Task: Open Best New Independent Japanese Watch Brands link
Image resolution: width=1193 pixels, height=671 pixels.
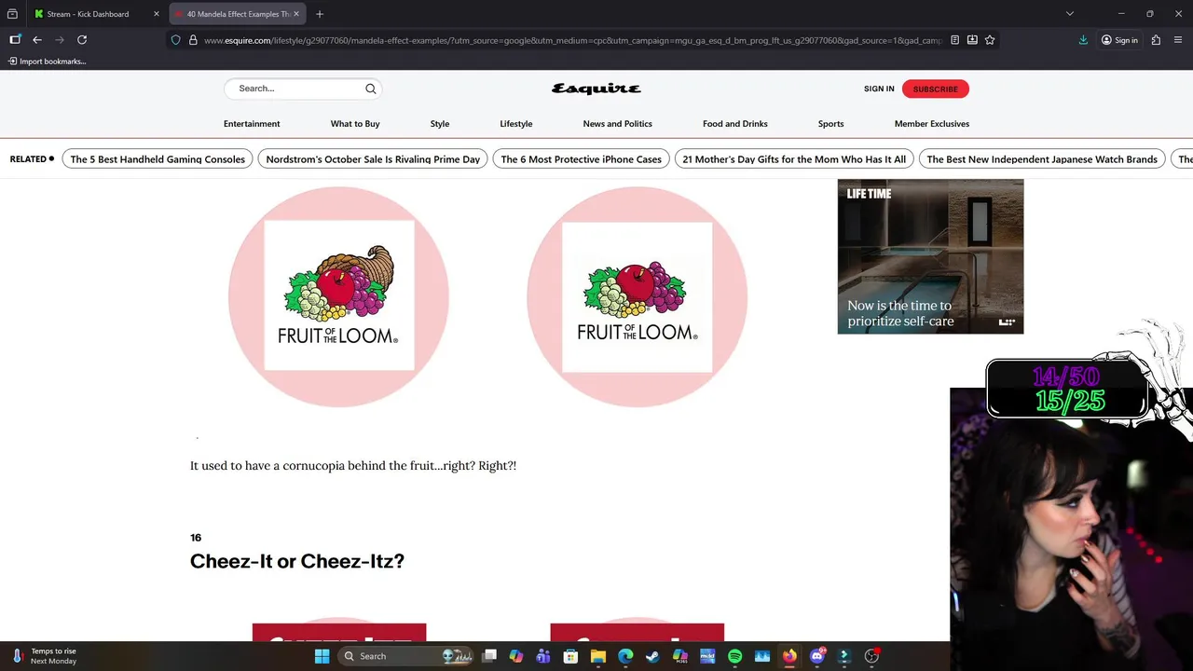Action: pos(1042,159)
